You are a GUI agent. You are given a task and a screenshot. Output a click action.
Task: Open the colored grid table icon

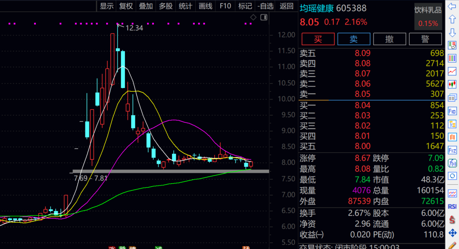(452, 58)
